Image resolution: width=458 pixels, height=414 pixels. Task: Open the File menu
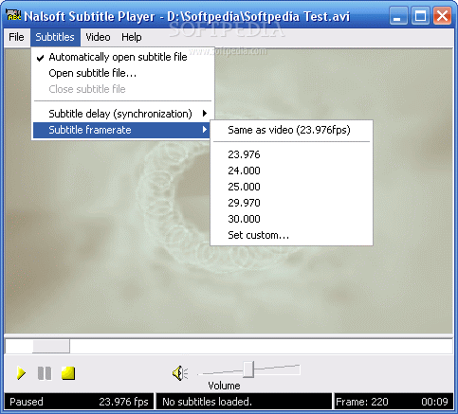(x=16, y=37)
